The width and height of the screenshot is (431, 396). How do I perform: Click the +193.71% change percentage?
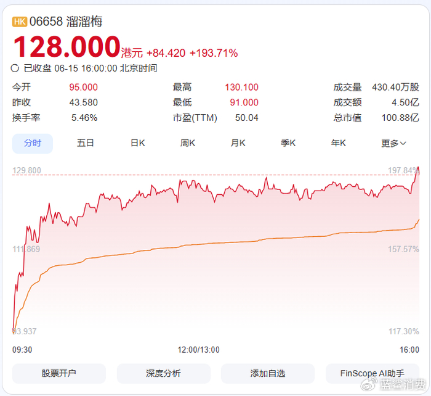pyautogui.click(x=214, y=53)
